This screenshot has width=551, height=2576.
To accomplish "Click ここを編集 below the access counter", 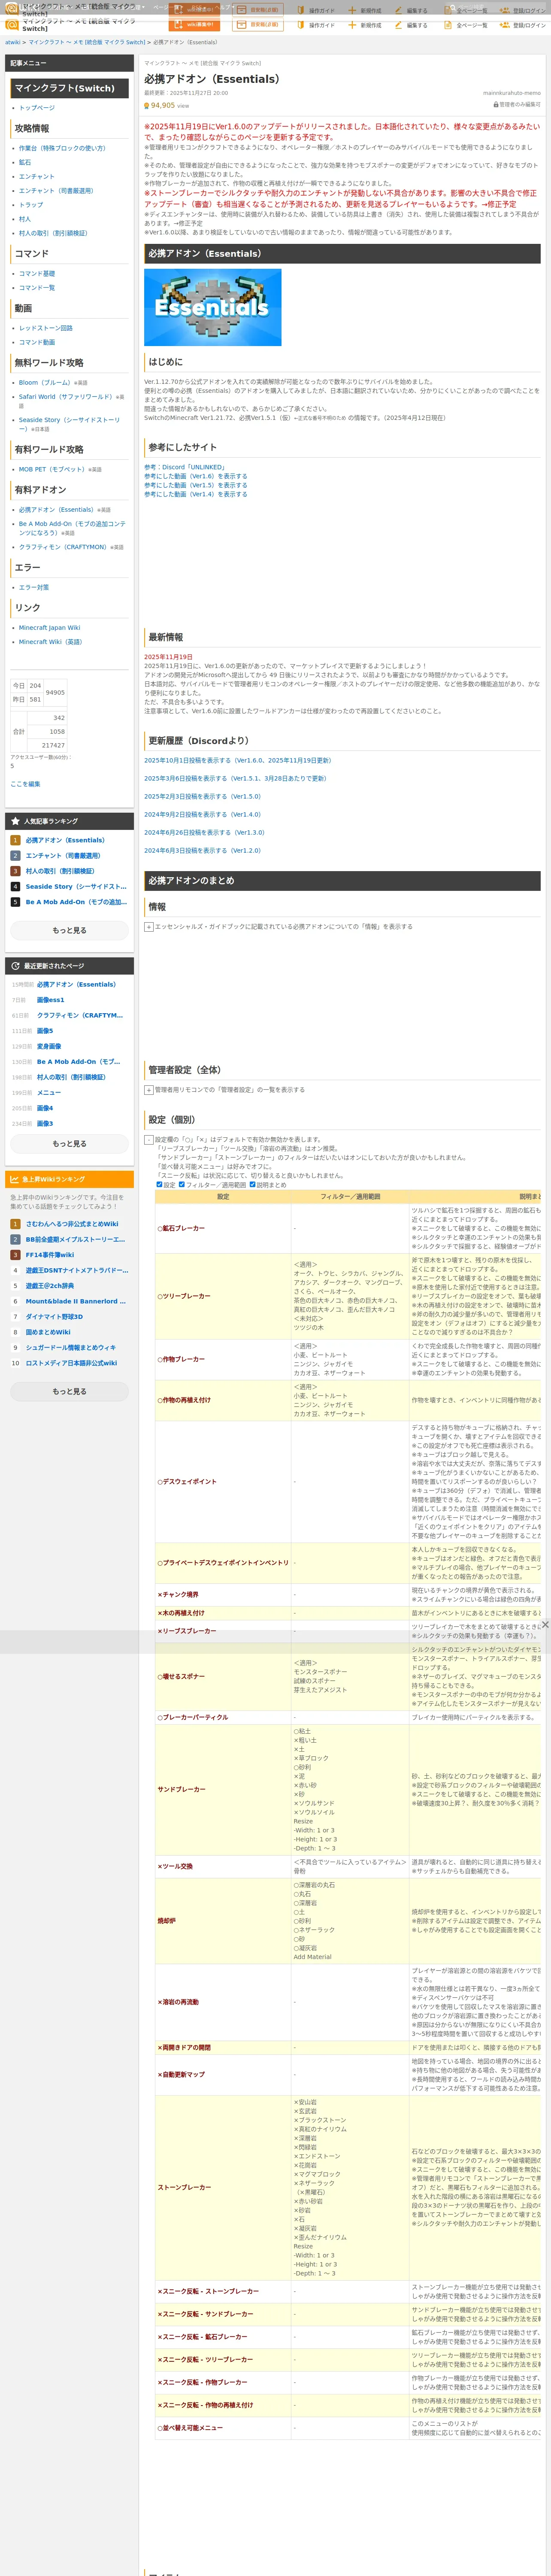I will (25, 784).
